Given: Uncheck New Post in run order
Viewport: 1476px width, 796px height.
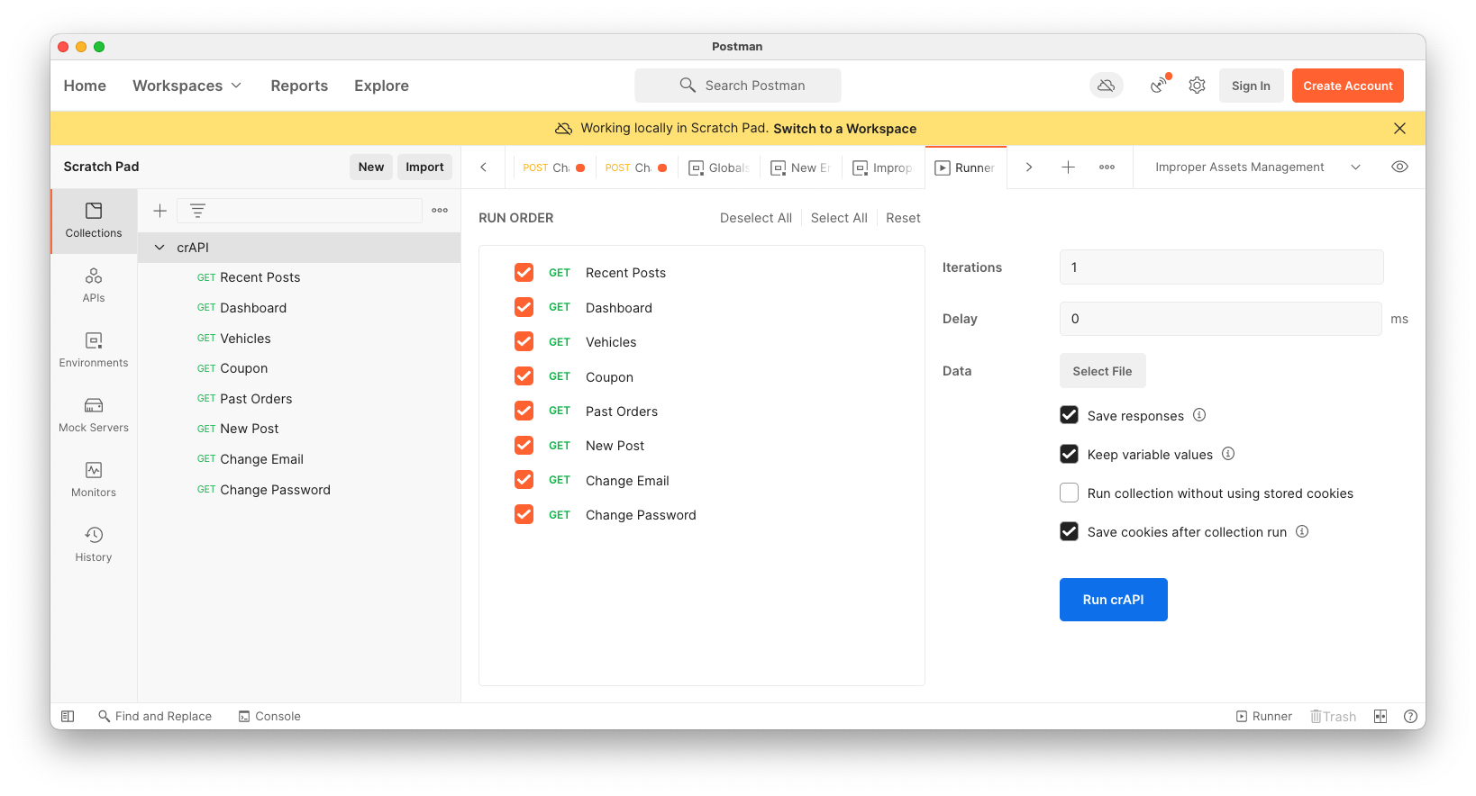Looking at the screenshot, I should pyautogui.click(x=524, y=445).
